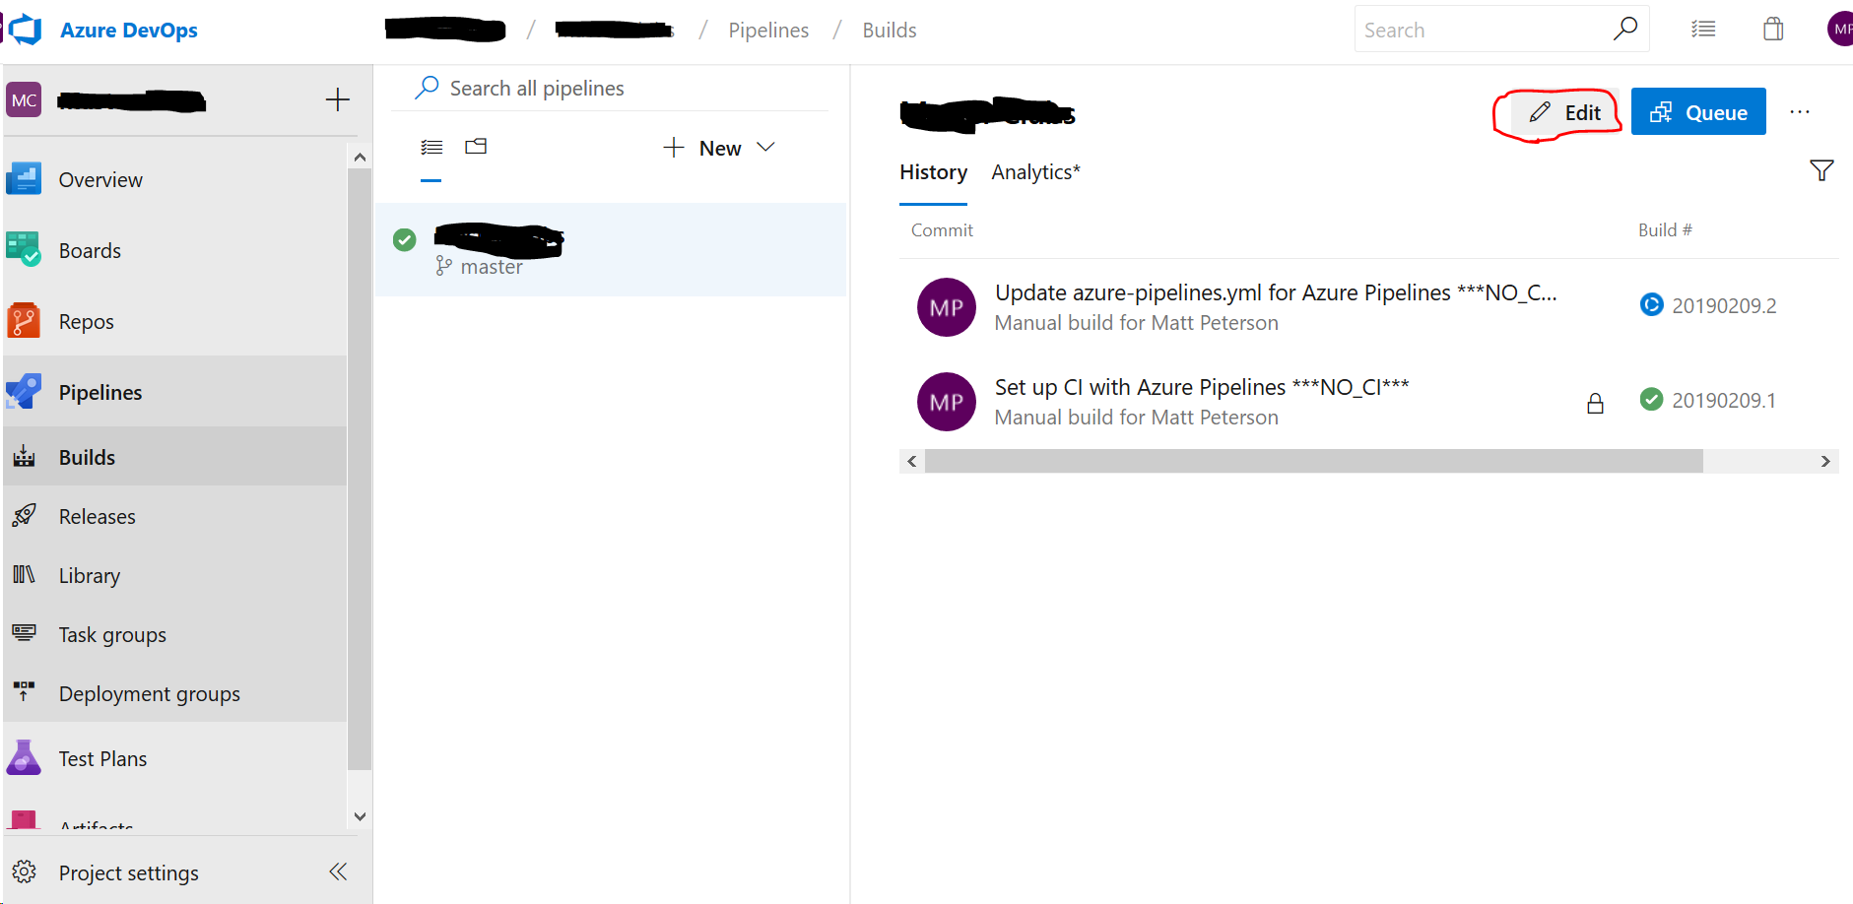Click the Azure DevOps title text
The width and height of the screenshot is (1853, 904).
coord(129,31)
